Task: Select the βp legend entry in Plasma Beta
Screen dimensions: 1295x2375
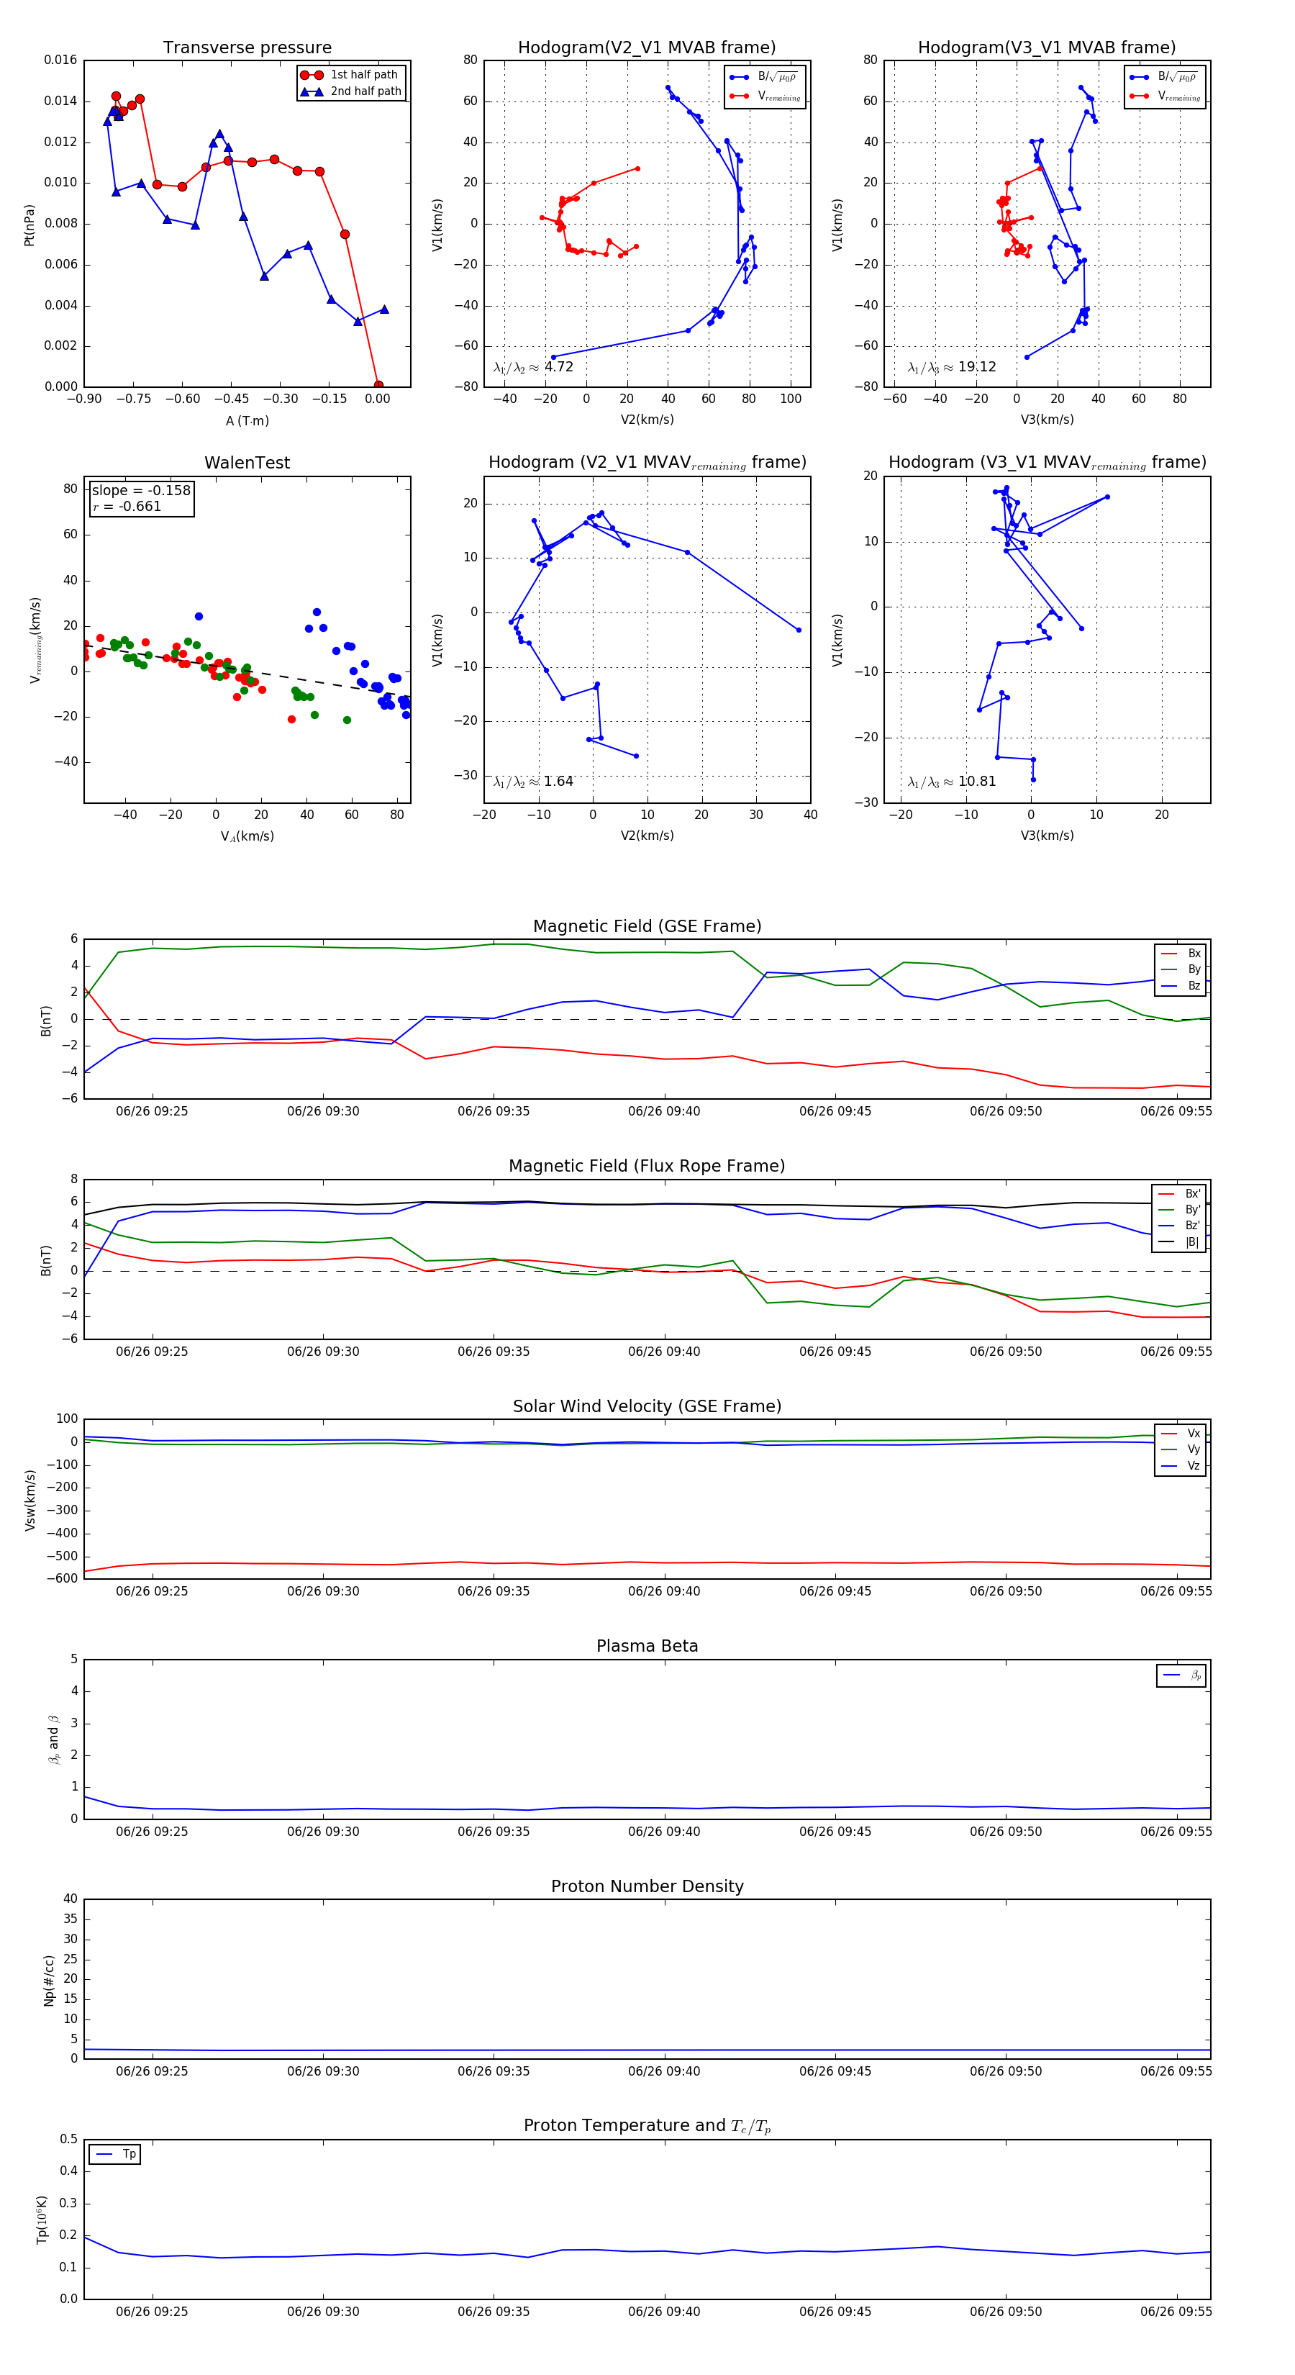Action: (1181, 1675)
